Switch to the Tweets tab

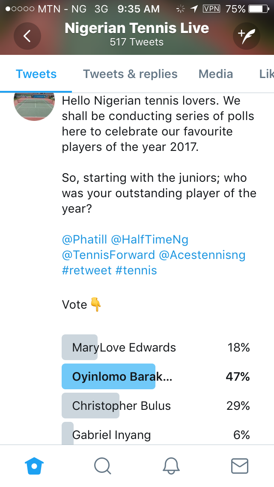36,74
